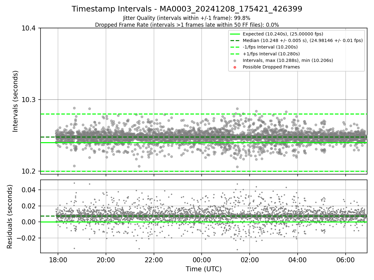Click the gray dot marker for Intervals legend
The image size is (374, 280).
(235, 61)
